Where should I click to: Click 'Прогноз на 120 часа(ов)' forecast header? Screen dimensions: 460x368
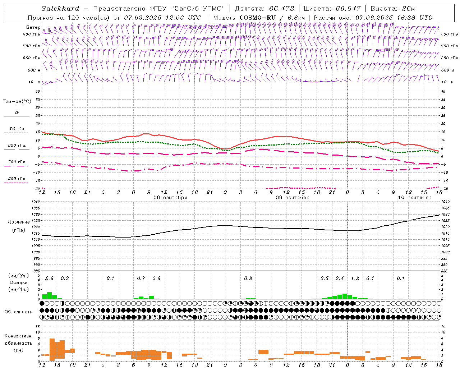69,18
